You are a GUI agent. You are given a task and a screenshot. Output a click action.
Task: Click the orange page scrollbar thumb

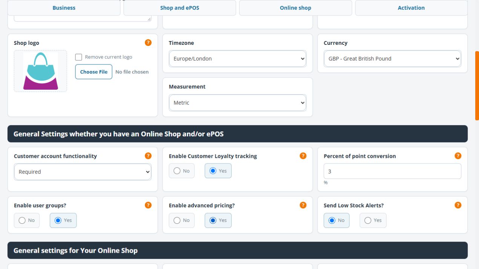(477, 86)
